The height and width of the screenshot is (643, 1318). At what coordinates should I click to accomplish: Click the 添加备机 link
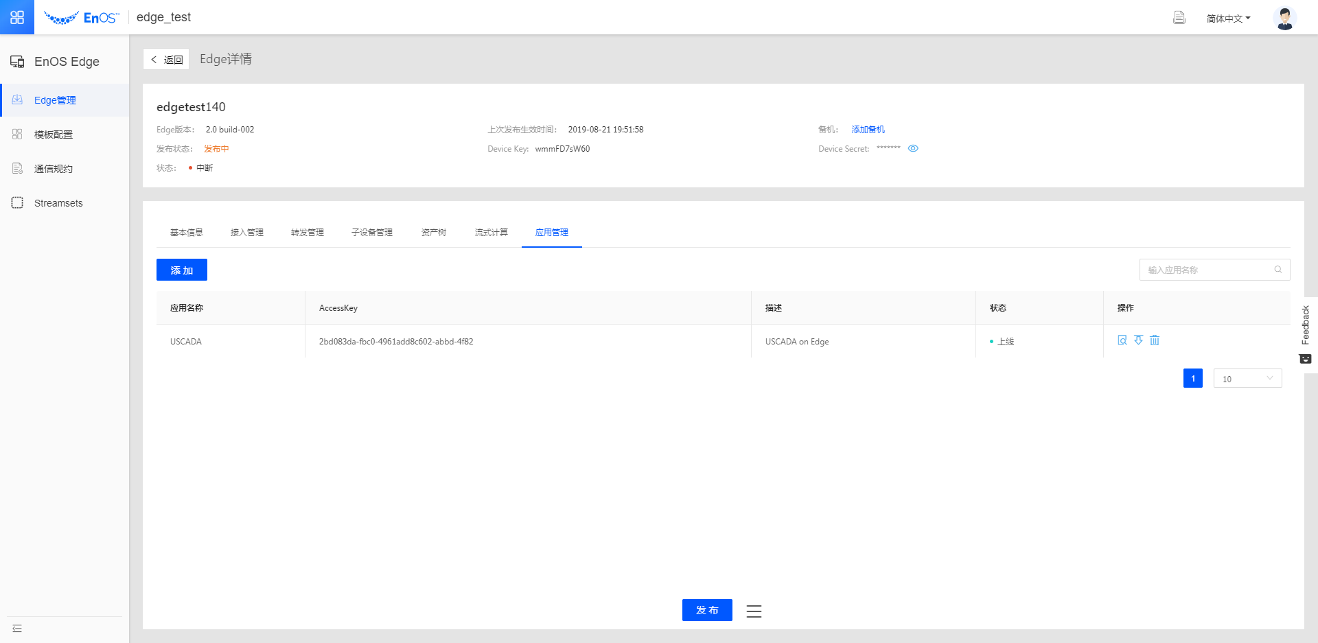[x=868, y=130]
